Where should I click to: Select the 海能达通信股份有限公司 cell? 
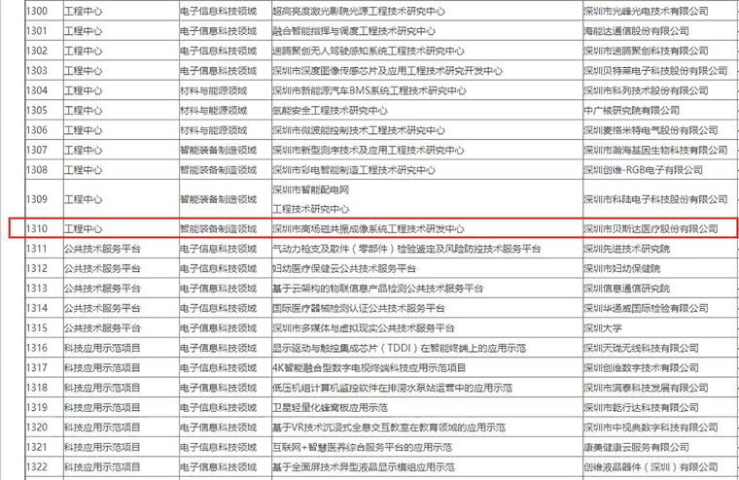(x=636, y=31)
